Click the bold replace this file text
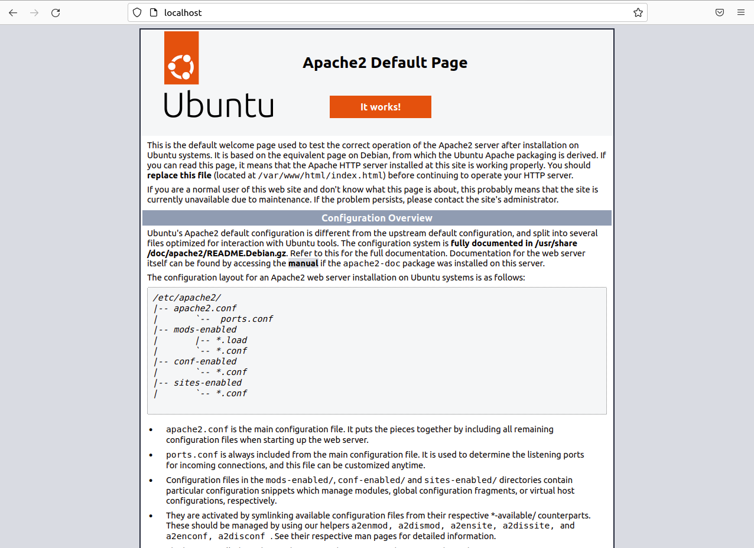754x548 pixels. (x=179, y=175)
